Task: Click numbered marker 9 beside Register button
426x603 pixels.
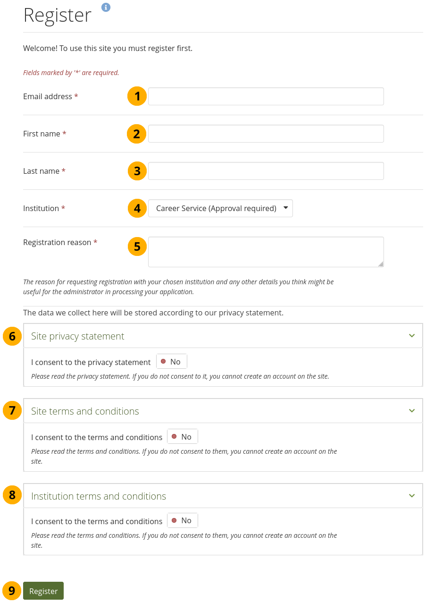Action: (12, 591)
